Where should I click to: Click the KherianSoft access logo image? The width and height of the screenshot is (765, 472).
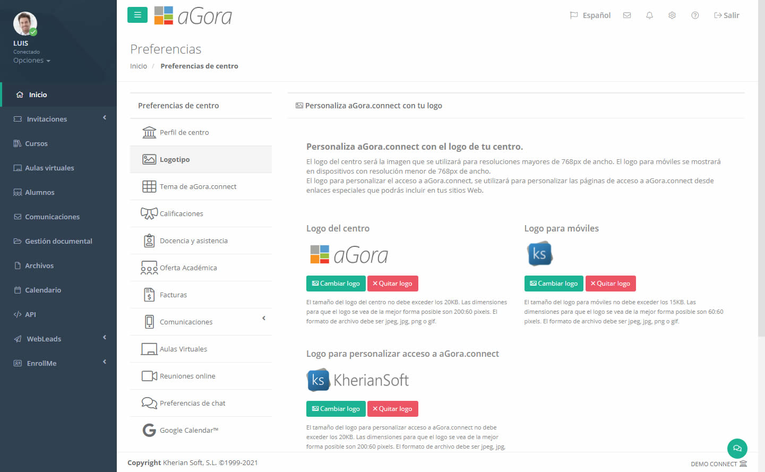point(358,380)
